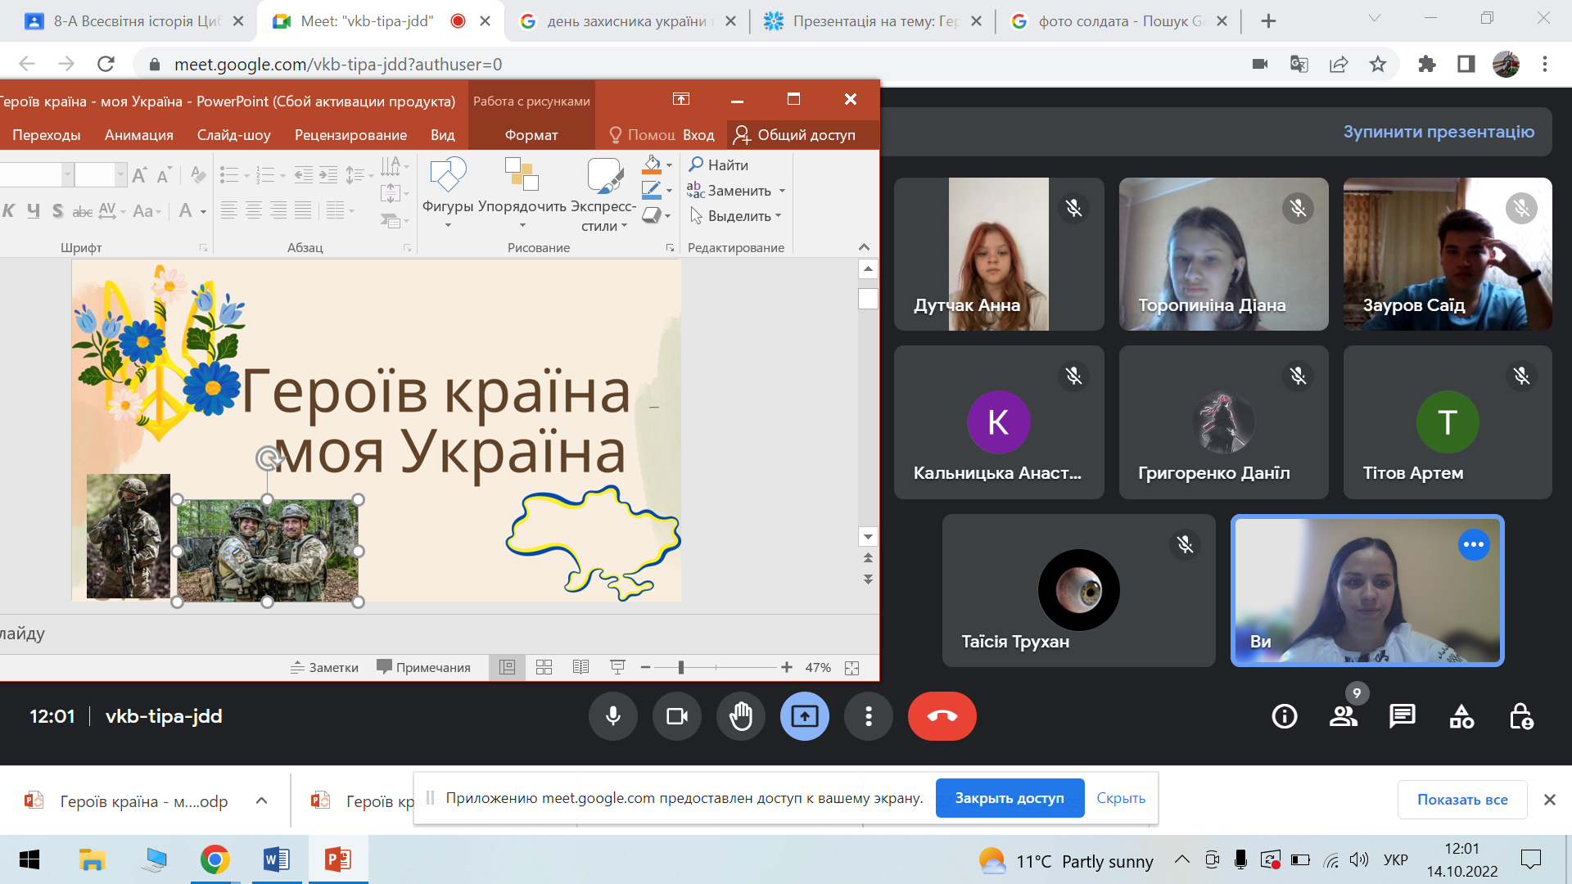Screen dimensions: 1572x884
Task: Click Зупинити презентацію link
Action: click(x=1438, y=132)
